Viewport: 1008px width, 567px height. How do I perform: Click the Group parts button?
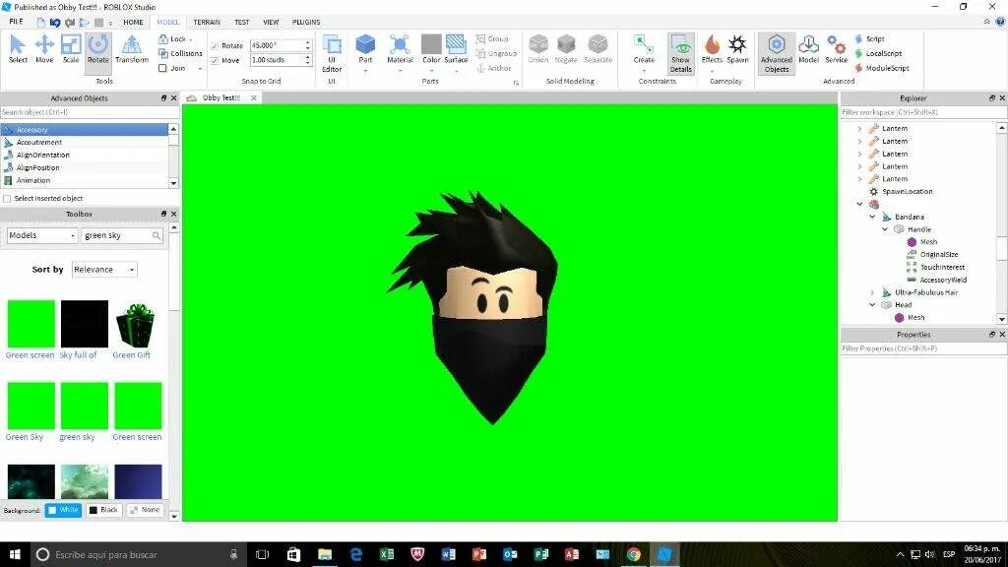pyautogui.click(x=492, y=39)
